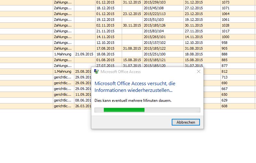Select the ID 608 cell
The image size is (256, 163).
tap(224, 106)
